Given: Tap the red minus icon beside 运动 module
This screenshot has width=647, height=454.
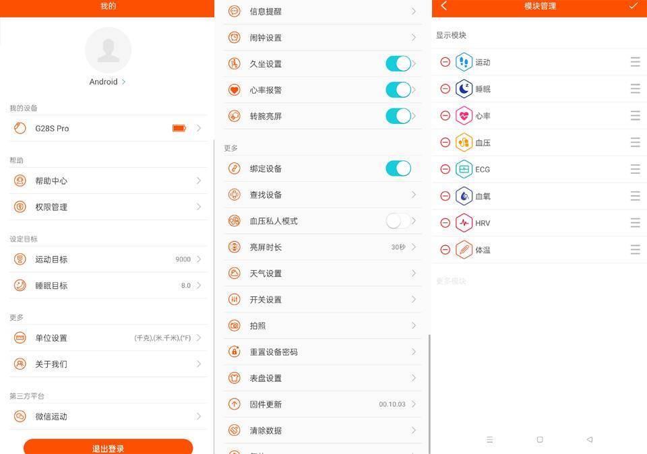Looking at the screenshot, I should 445,62.
